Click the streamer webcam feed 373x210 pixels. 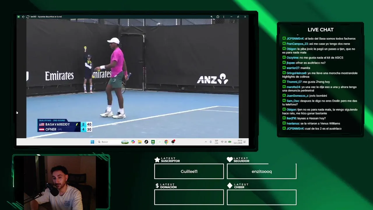60,183
